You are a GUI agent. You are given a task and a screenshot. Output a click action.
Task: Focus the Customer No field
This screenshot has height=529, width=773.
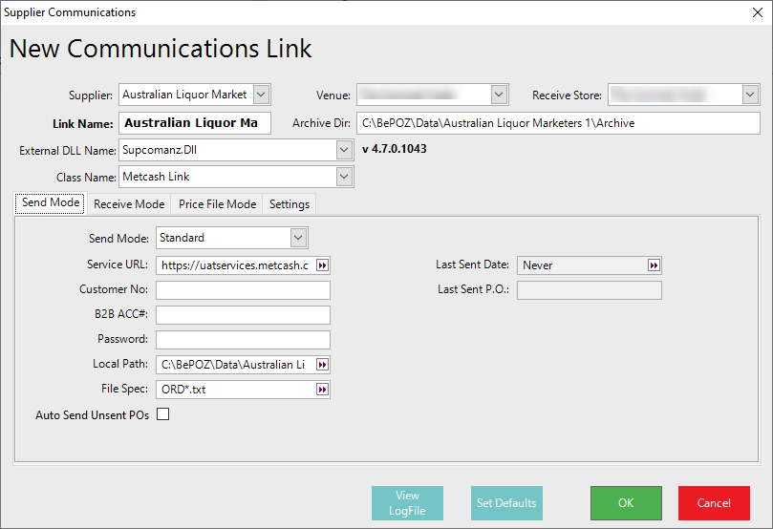pyautogui.click(x=243, y=290)
